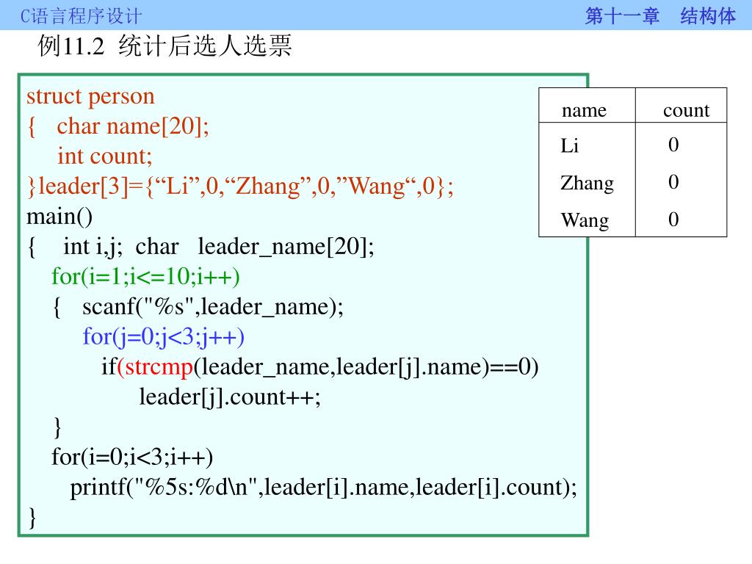Click the count value 0 for Li
Screen dimensions: 752x564
(673, 145)
